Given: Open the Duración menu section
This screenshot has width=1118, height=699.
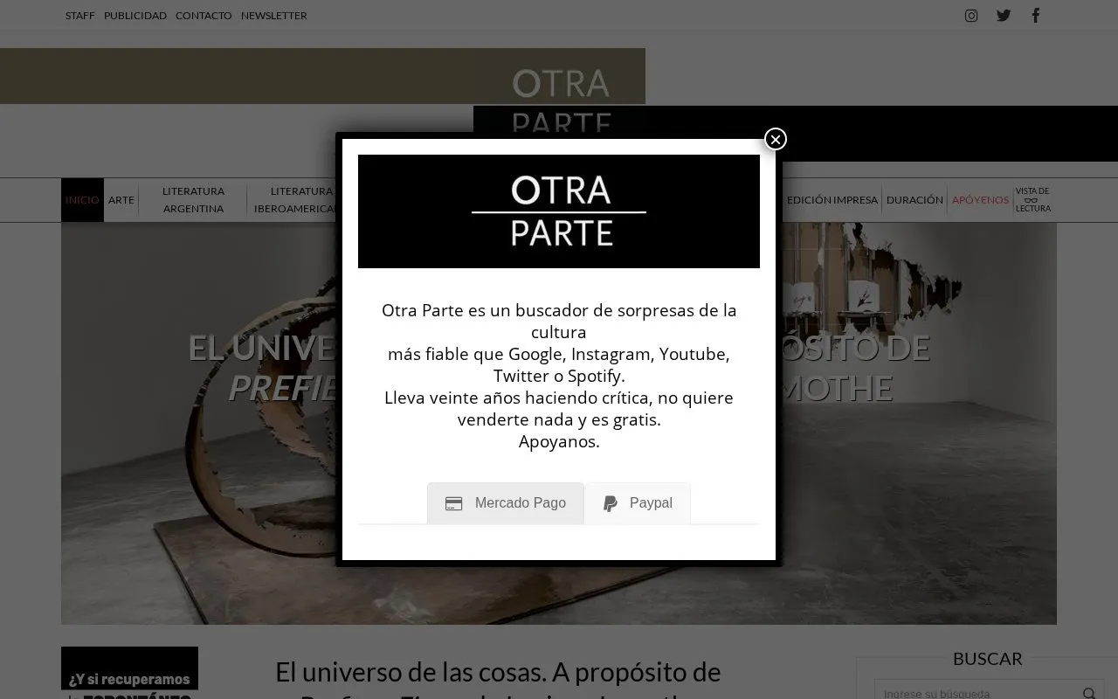Looking at the screenshot, I should coord(914,200).
